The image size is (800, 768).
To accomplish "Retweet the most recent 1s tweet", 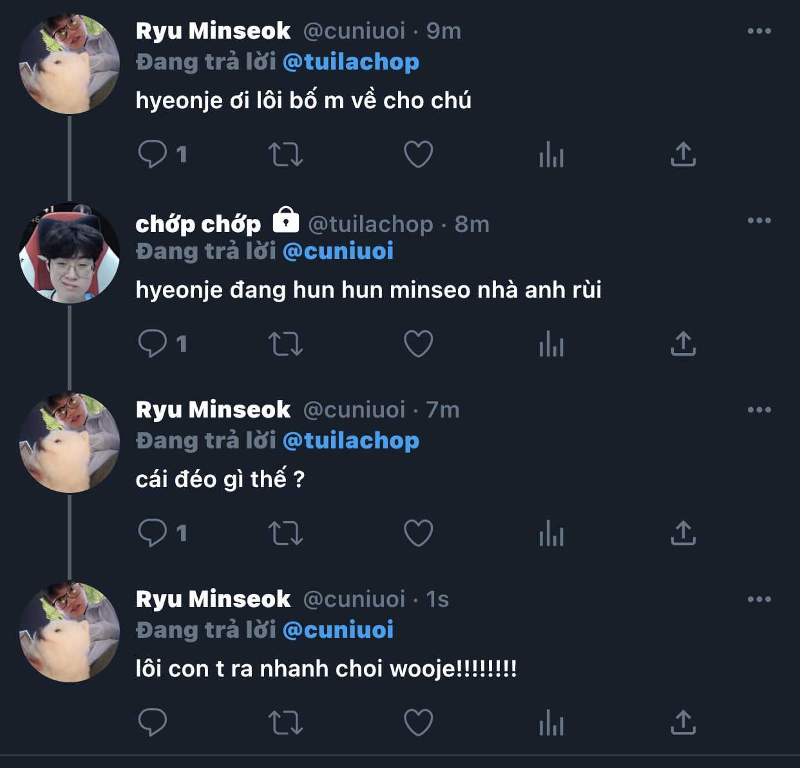I will tap(285, 723).
